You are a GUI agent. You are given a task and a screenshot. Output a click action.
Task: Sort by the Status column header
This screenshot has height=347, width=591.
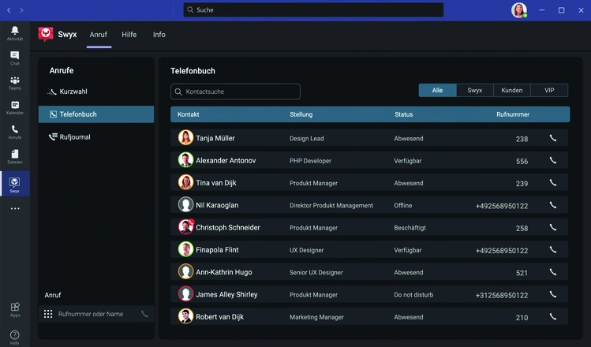pos(403,114)
